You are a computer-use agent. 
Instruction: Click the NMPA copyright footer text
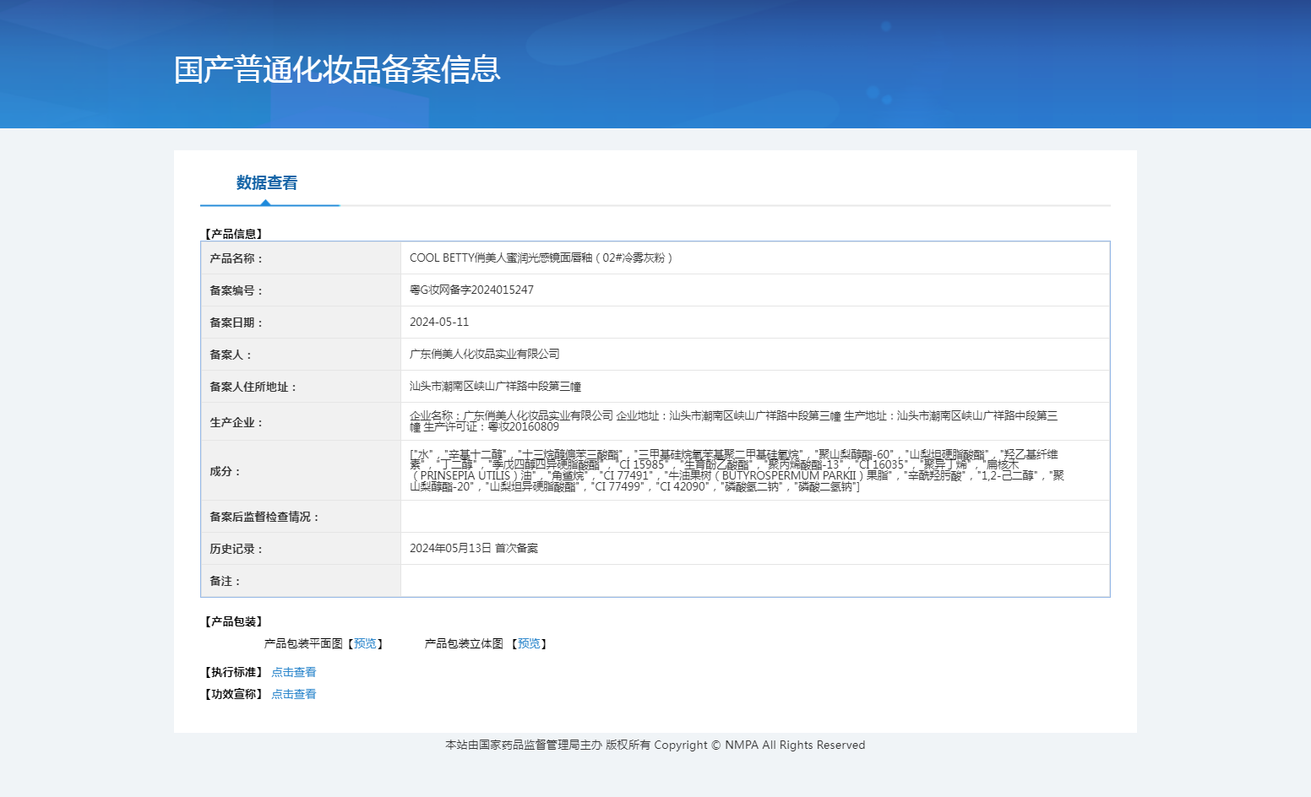pos(655,745)
